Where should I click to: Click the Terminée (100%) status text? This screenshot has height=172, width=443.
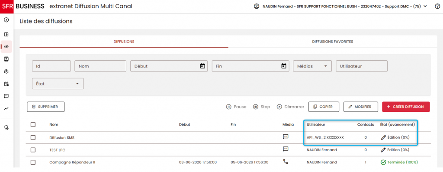pos(403,162)
